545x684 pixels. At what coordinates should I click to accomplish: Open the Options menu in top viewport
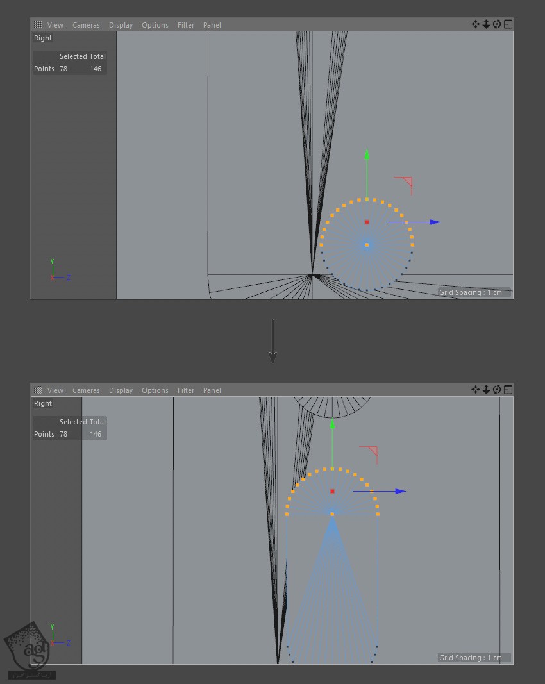(155, 25)
